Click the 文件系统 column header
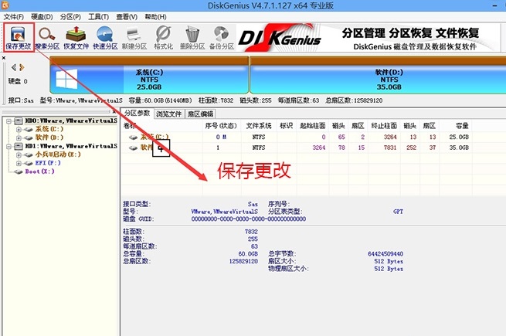Viewport: 506px width, 336px height. click(259, 126)
